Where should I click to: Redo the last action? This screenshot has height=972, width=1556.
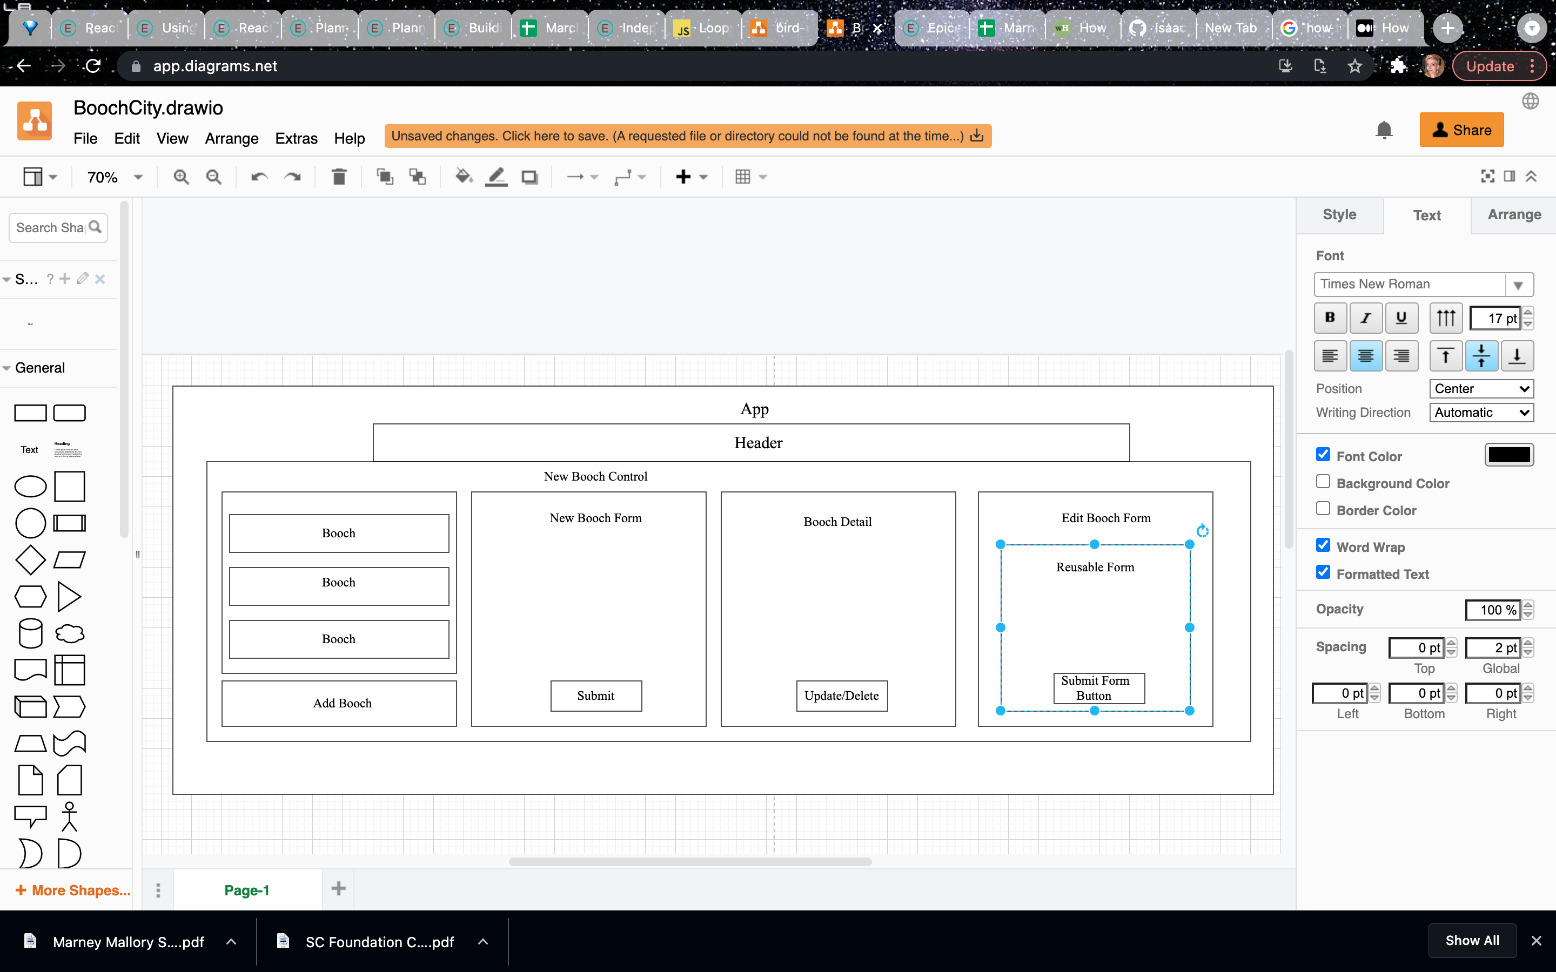point(292,177)
